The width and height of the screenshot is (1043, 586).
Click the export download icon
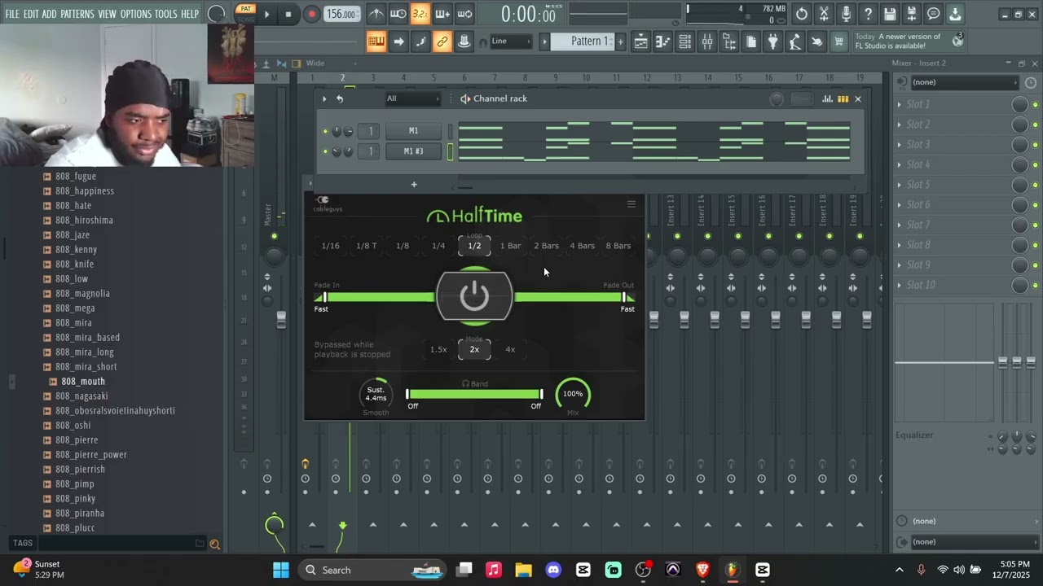click(x=955, y=14)
